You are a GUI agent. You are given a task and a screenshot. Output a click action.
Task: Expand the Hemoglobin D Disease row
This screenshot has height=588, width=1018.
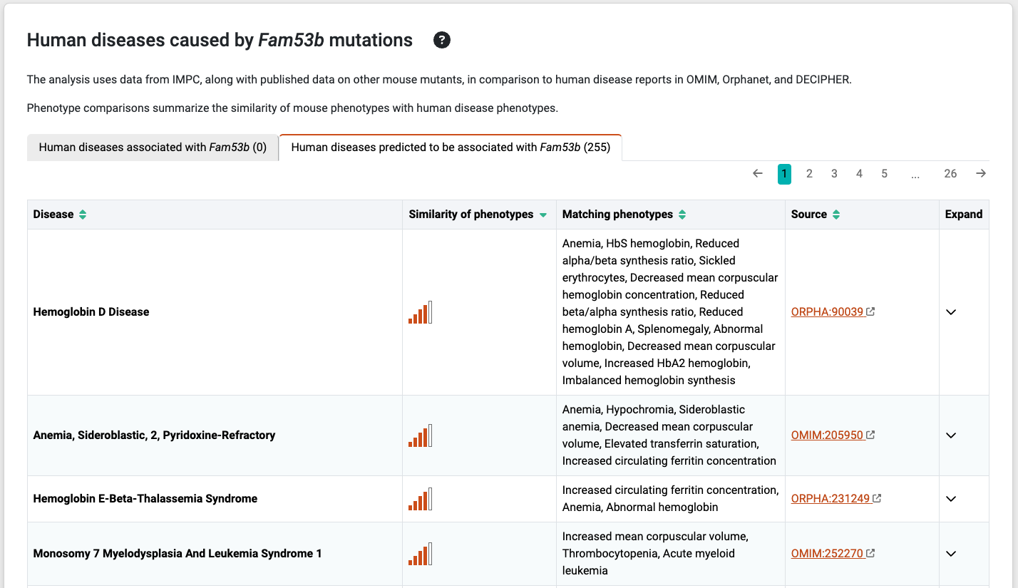(951, 312)
